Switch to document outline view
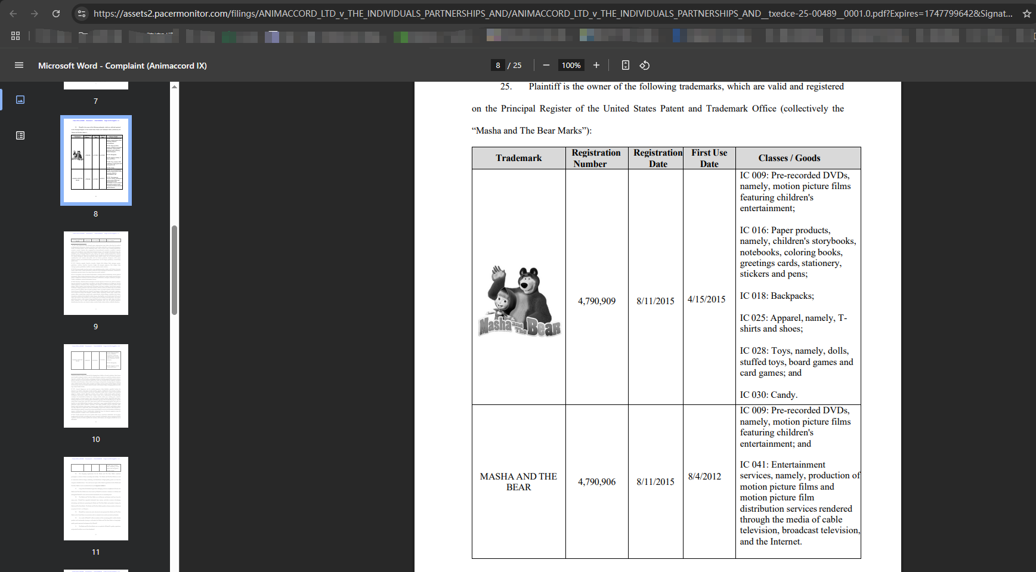Image resolution: width=1036 pixels, height=572 pixels. [20, 135]
